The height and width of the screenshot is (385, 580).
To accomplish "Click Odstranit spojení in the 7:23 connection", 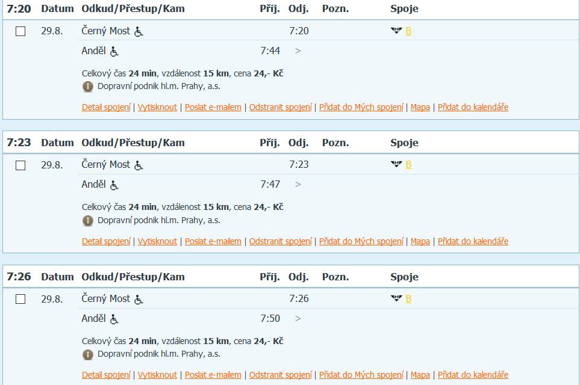I will (x=281, y=241).
